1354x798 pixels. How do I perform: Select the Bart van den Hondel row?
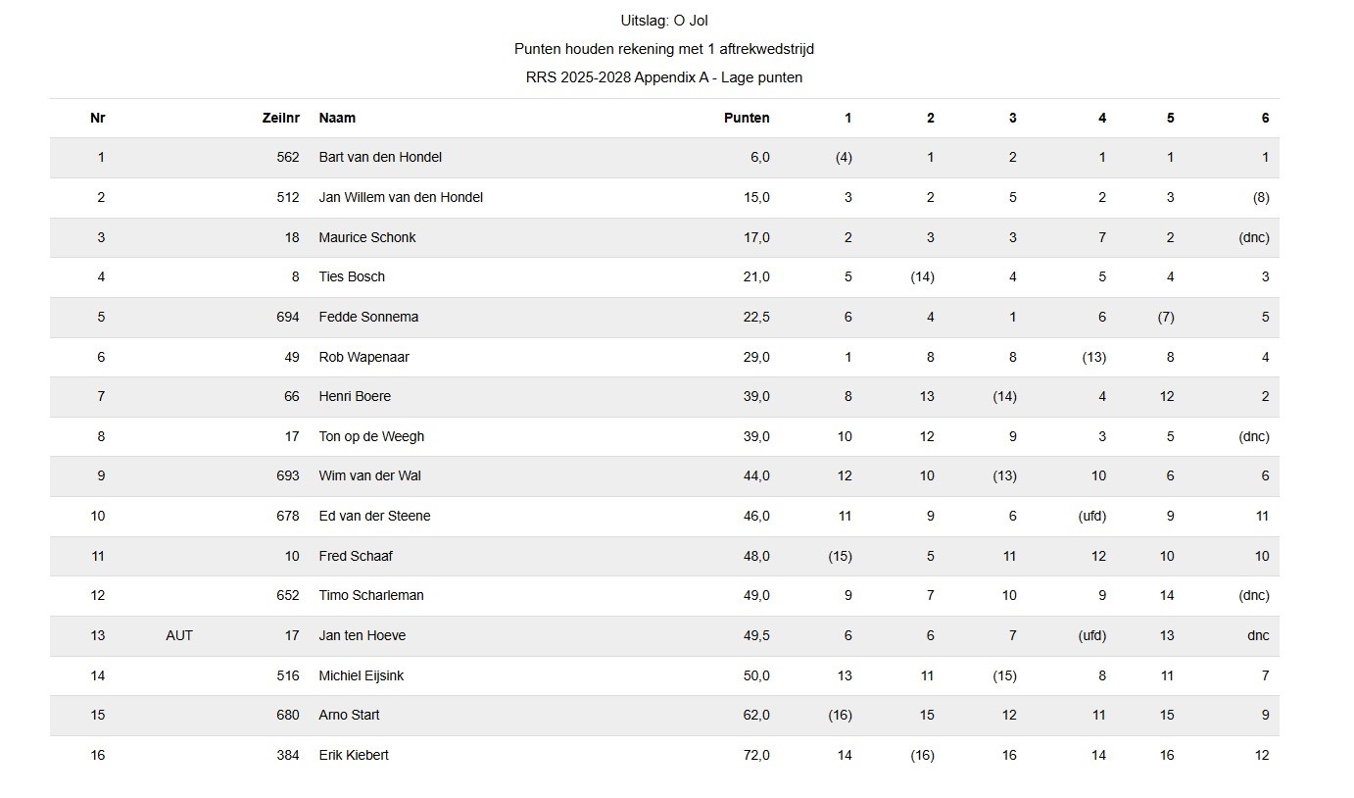click(664, 158)
